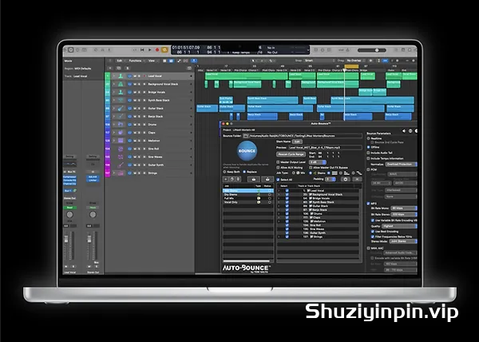Expand the Guitar Stack track stack
This screenshot has width=479, height=342.
tap(114, 109)
